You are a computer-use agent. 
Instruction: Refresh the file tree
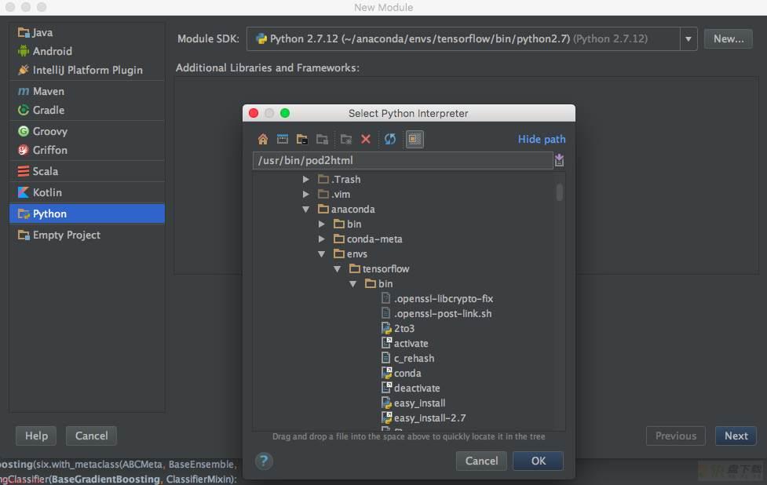pyautogui.click(x=390, y=140)
